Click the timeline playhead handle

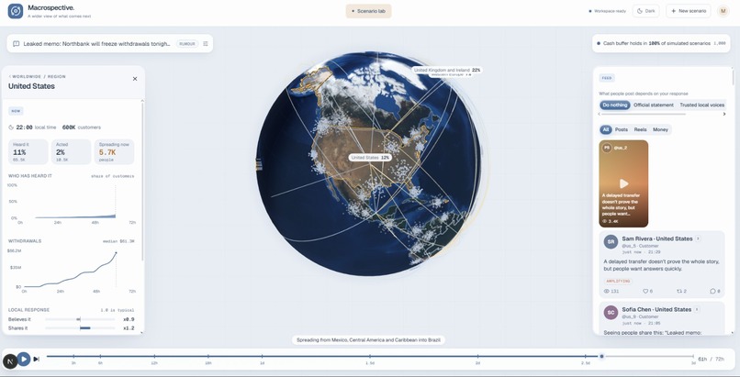601,356
